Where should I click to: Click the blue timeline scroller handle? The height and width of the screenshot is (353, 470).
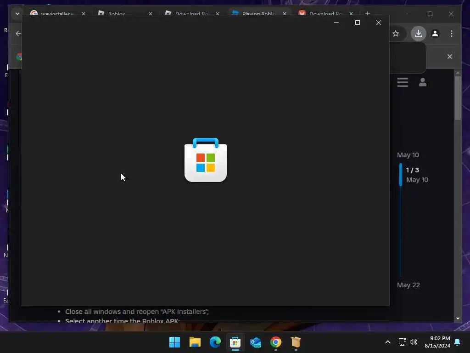(x=400, y=175)
